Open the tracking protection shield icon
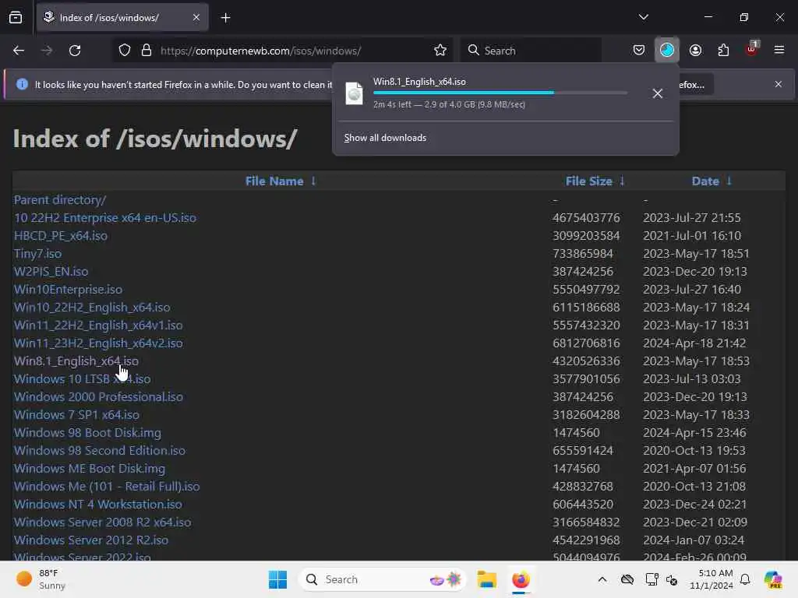Viewport: 798px width, 598px height. point(125,51)
